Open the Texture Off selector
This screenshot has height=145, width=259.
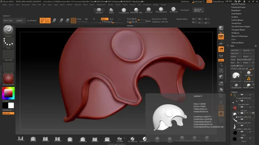coord(8,68)
